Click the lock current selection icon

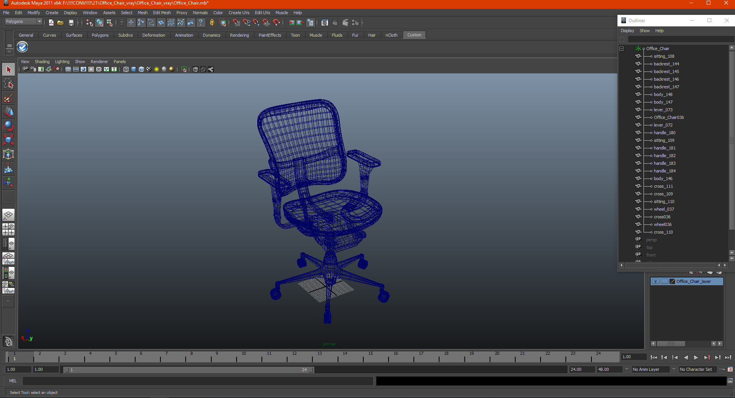tap(212, 23)
